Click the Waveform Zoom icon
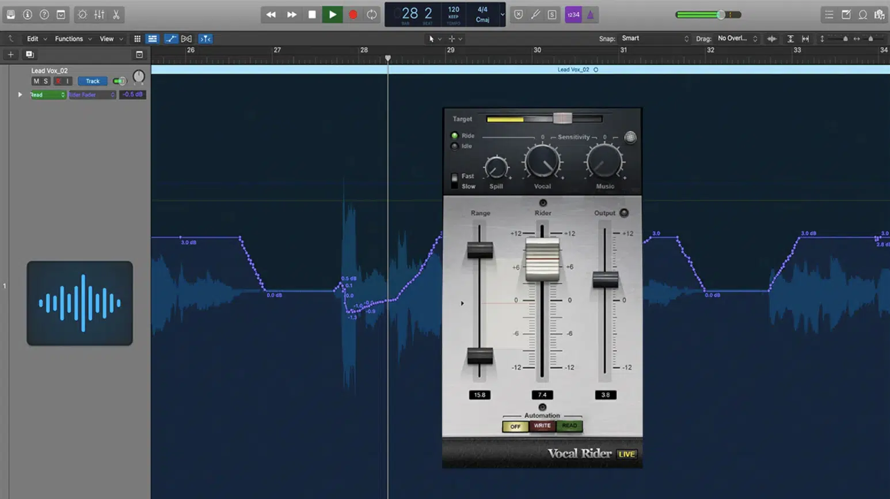The image size is (890, 499). pyautogui.click(x=772, y=39)
